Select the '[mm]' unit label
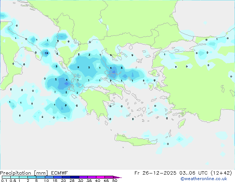This screenshot has width=235, height=182. click(41, 173)
